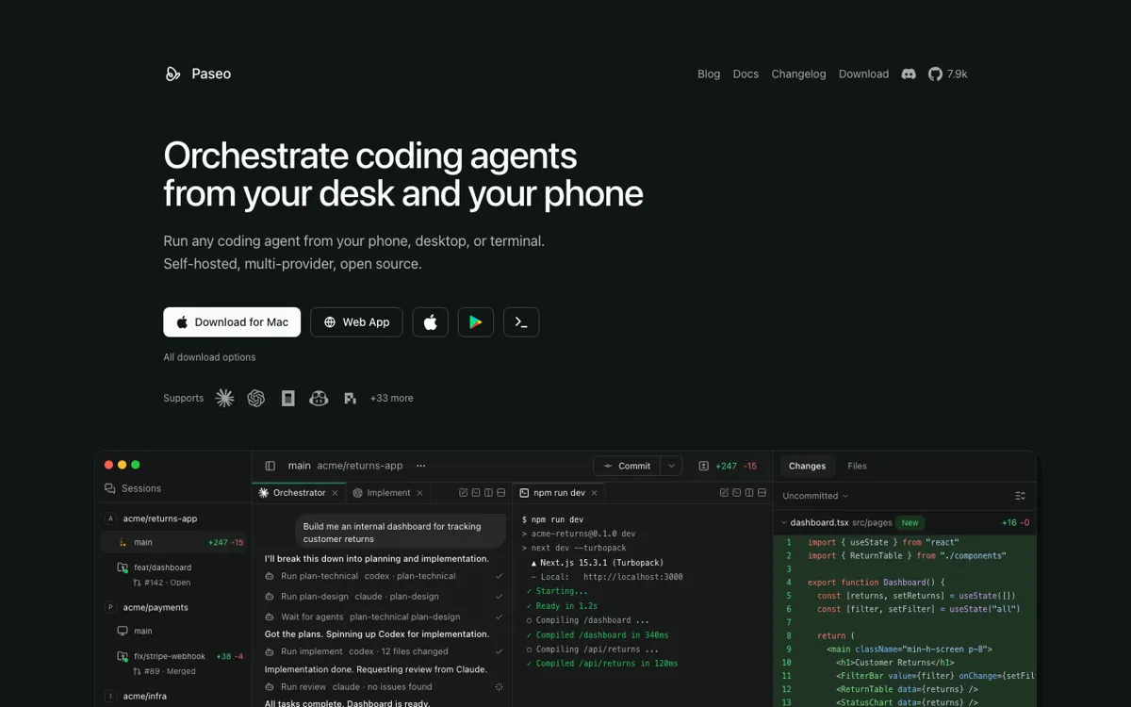This screenshot has height=707, width=1131.
Task: Click the Sessions chat icon
Action: 110,488
